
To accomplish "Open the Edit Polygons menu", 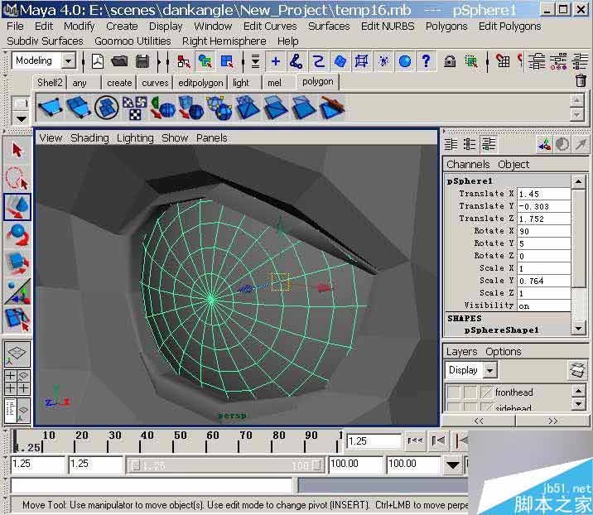I will click(509, 26).
